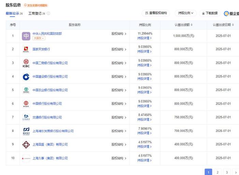Open 中国建设银行股份有限公司 link

click(50, 76)
